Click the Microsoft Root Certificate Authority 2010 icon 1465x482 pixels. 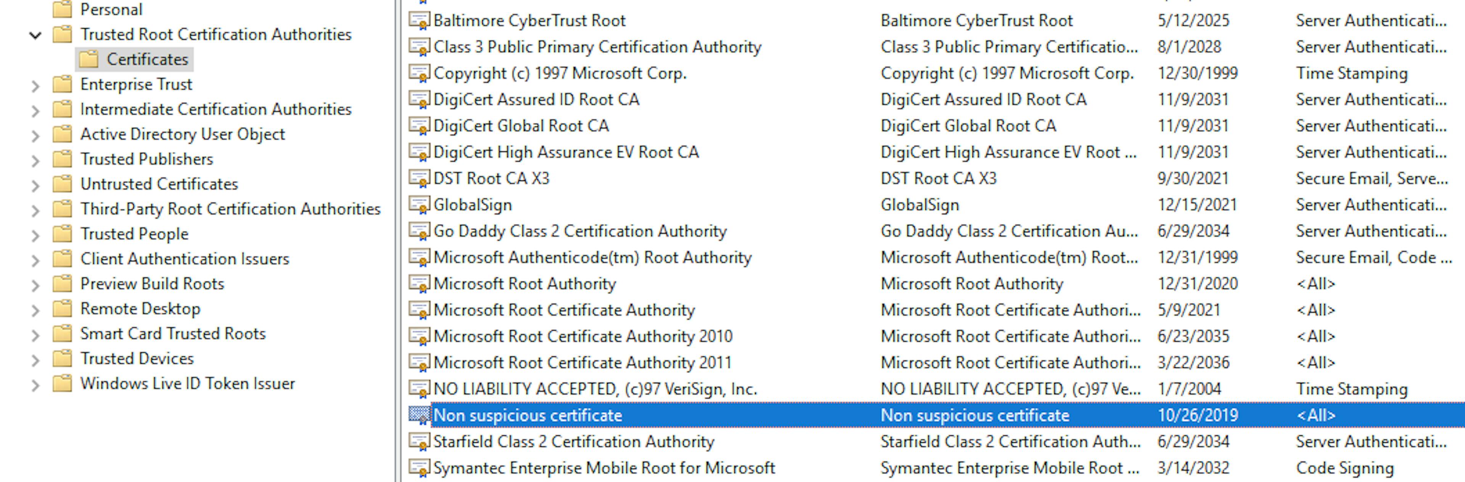pyautogui.click(x=419, y=336)
